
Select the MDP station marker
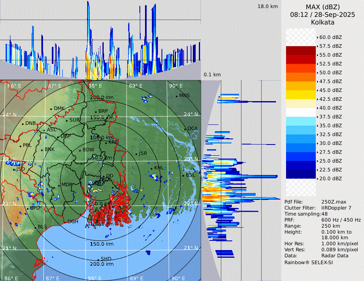(59, 185)
